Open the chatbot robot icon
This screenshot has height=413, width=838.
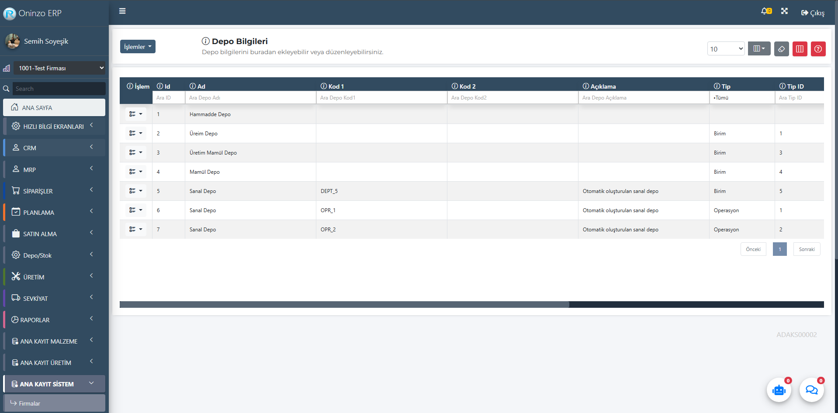pyautogui.click(x=779, y=390)
